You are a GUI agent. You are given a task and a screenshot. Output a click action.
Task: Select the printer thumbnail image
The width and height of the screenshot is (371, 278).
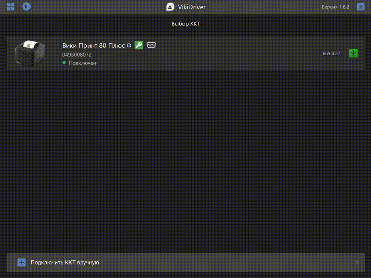point(30,53)
